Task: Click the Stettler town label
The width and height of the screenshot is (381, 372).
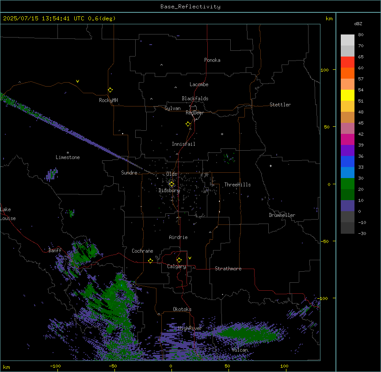Action: click(x=280, y=105)
